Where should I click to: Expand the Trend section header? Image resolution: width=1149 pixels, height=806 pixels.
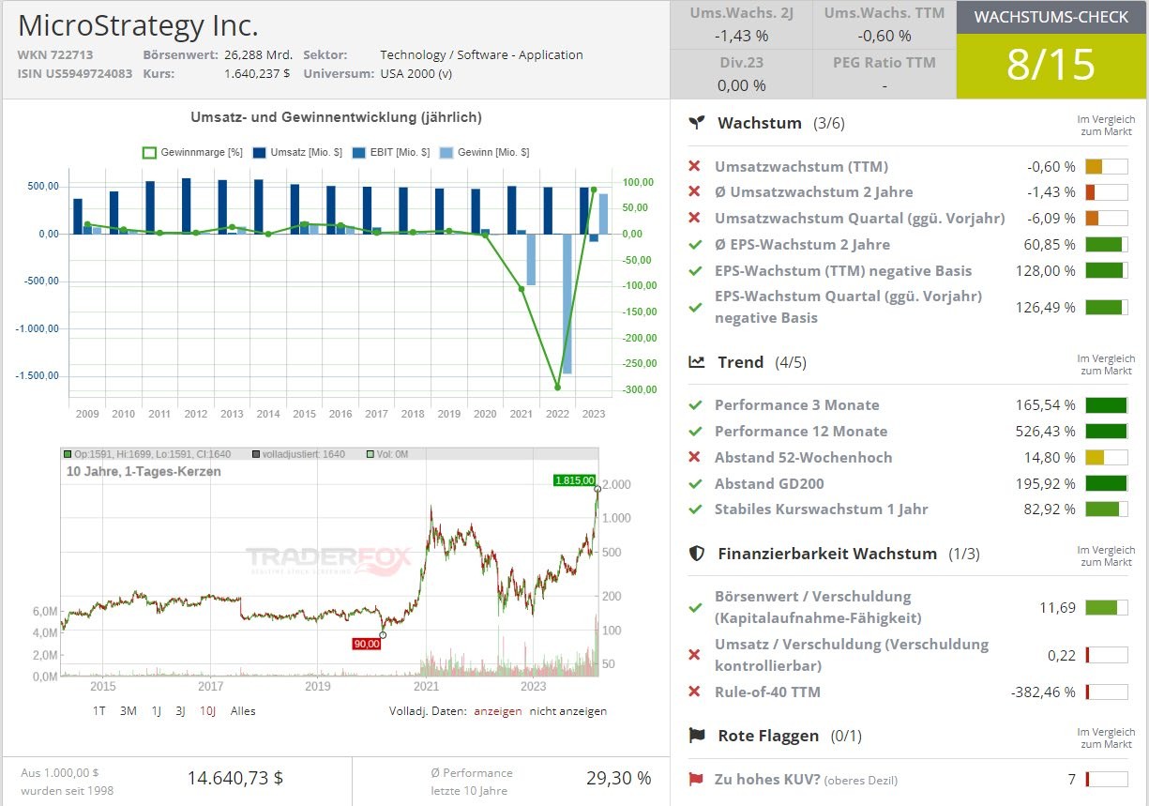(740, 361)
